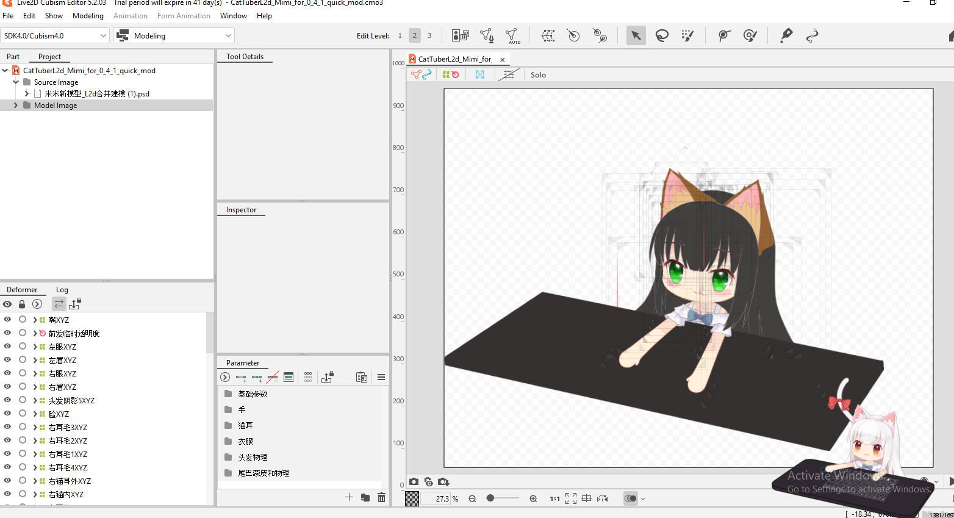Image resolution: width=954 pixels, height=518 pixels.
Task: Toggle visibility of 右眉XYZ deformer
Action: point(7,387)
